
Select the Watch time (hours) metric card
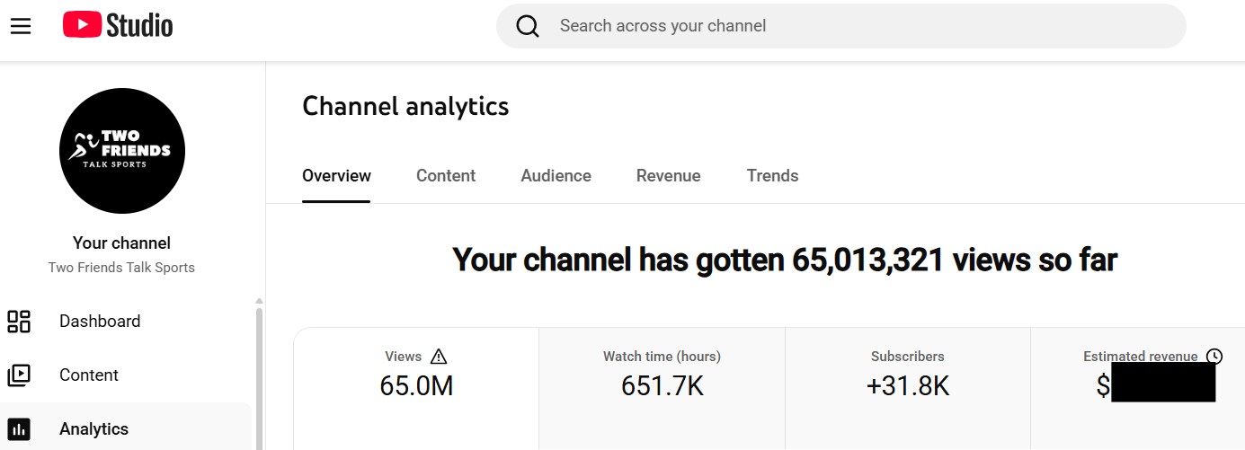pyautogui.click(x=662, y=386)
